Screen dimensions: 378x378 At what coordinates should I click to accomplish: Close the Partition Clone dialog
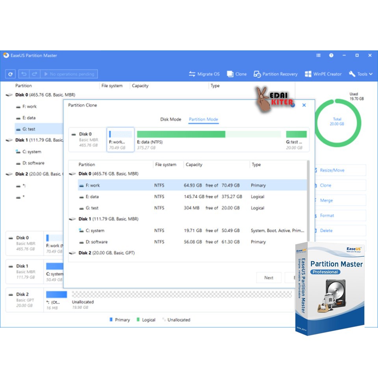[304, 105]
